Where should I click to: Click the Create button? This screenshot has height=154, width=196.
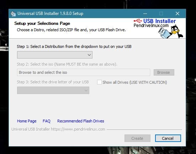[137, 138]
